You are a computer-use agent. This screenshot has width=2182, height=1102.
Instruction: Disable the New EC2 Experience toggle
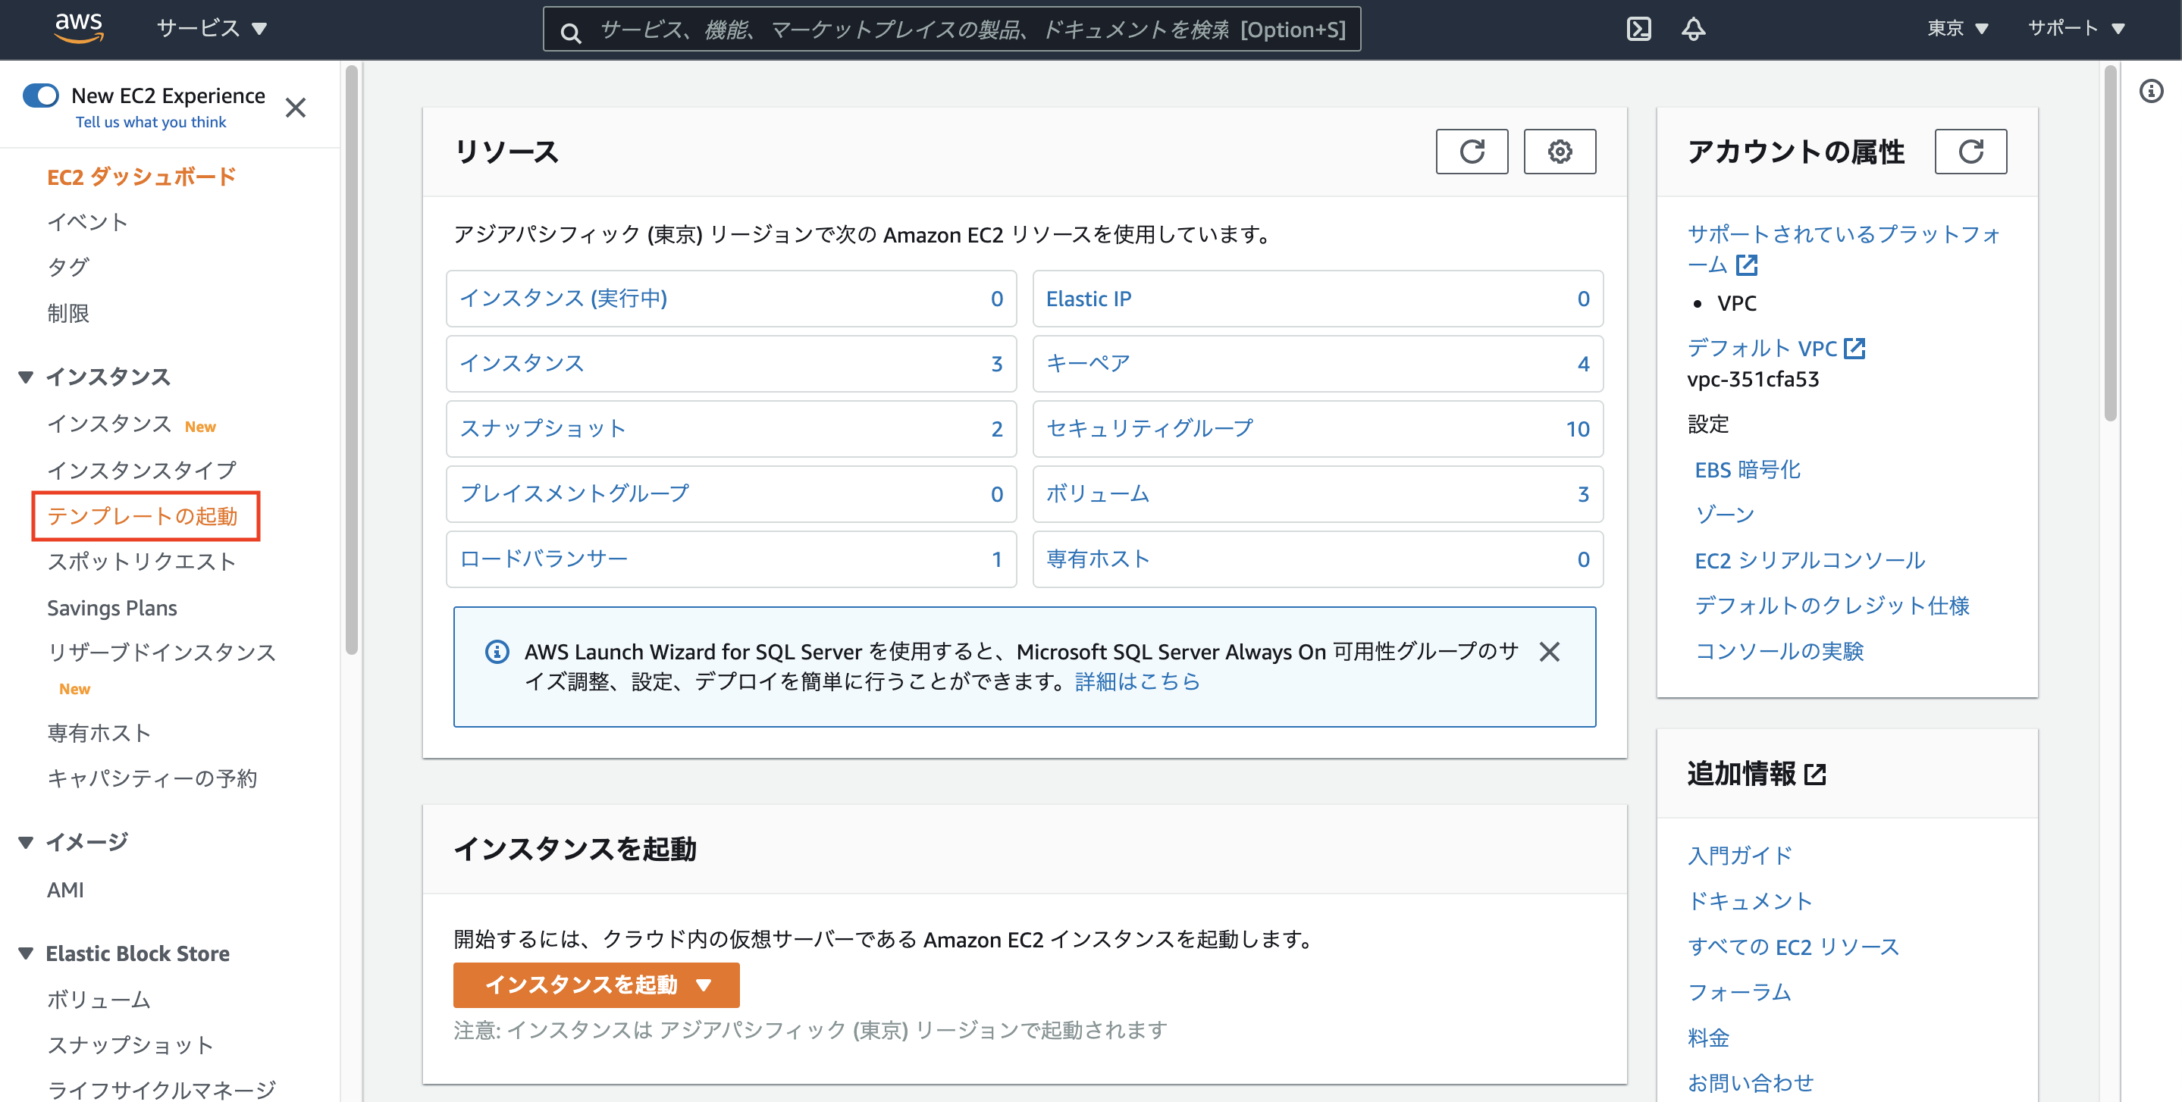pos(40,95)
